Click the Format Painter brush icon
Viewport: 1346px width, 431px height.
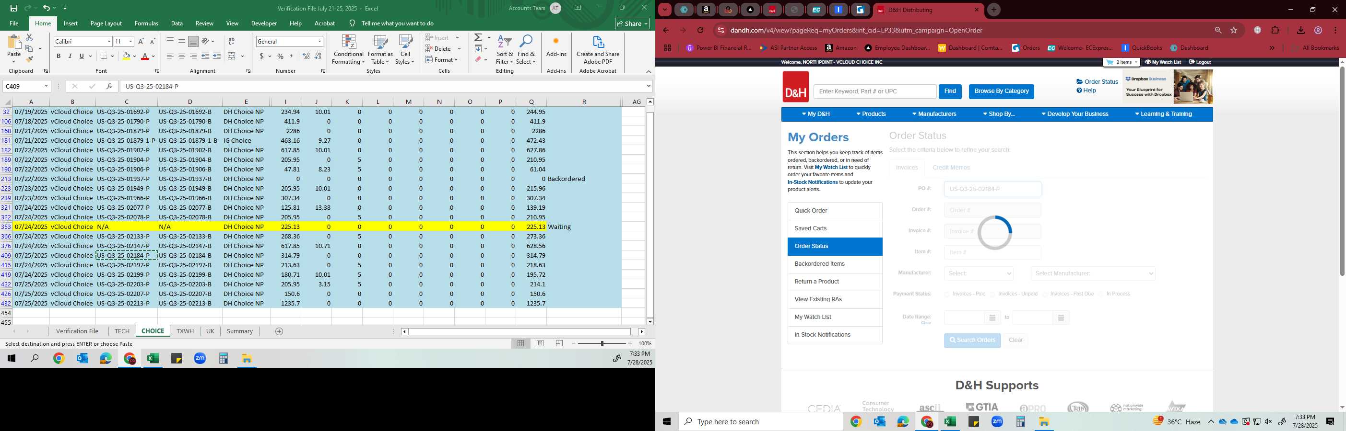pyautogui.click(x=29, y=59)
